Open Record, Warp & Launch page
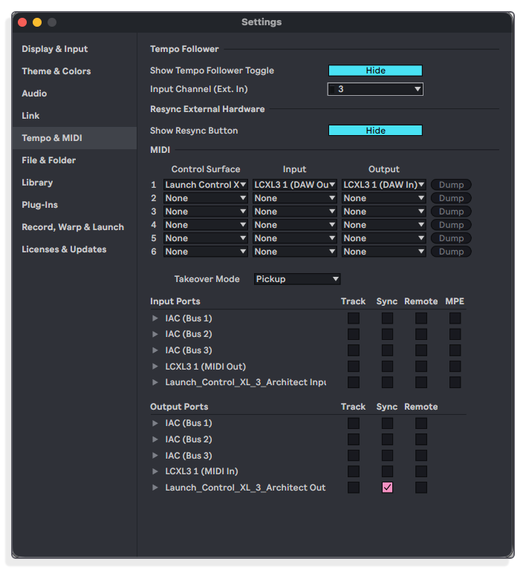The width and height of the screenshot is (526, 570). pyautogui.click(x=73, y=227)
